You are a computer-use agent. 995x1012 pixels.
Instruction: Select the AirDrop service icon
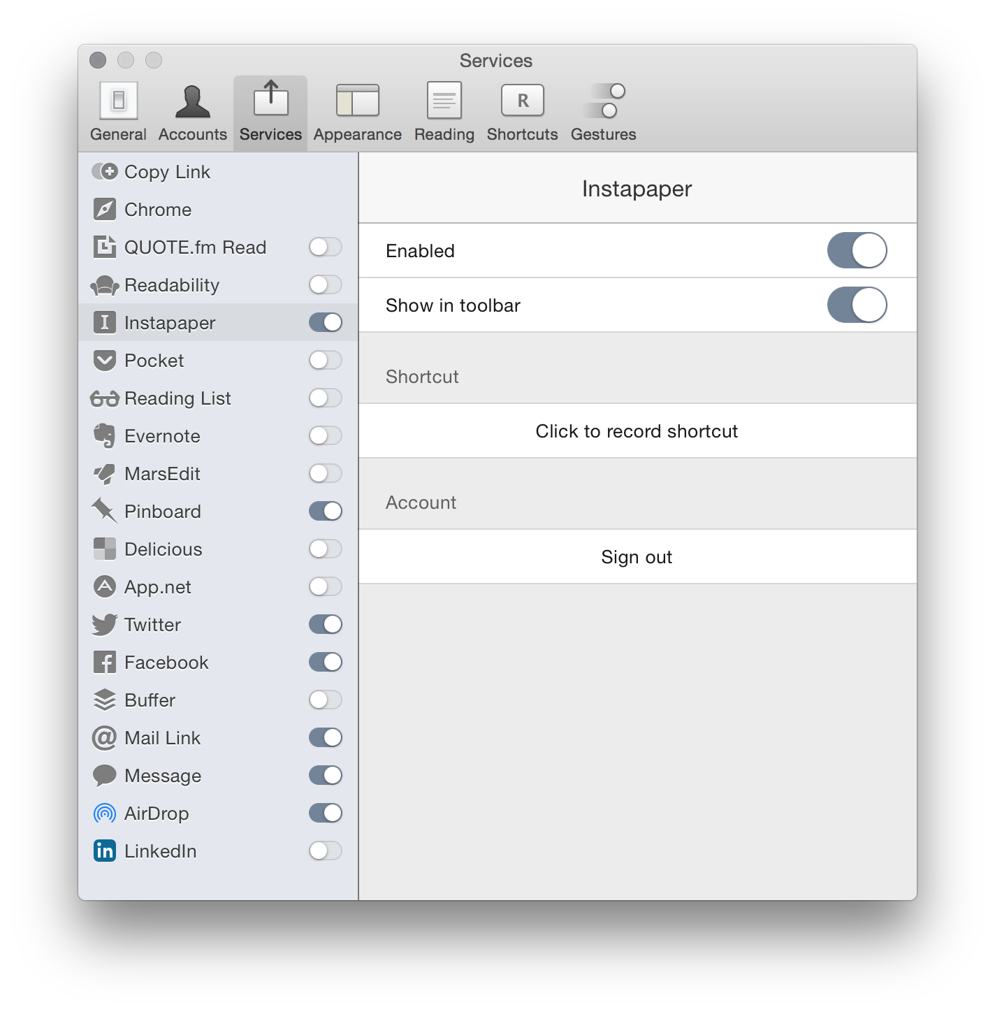pos(105,813)
